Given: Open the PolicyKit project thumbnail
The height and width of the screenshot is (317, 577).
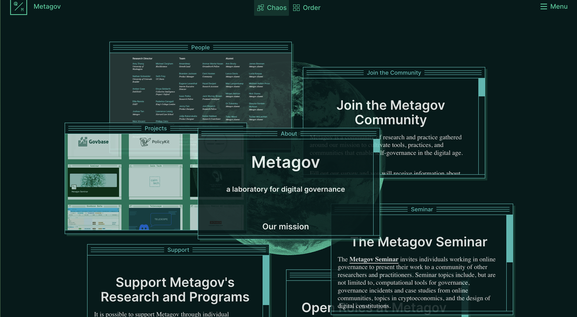Looking at the screenshot, I should click(x=156, y=146).
